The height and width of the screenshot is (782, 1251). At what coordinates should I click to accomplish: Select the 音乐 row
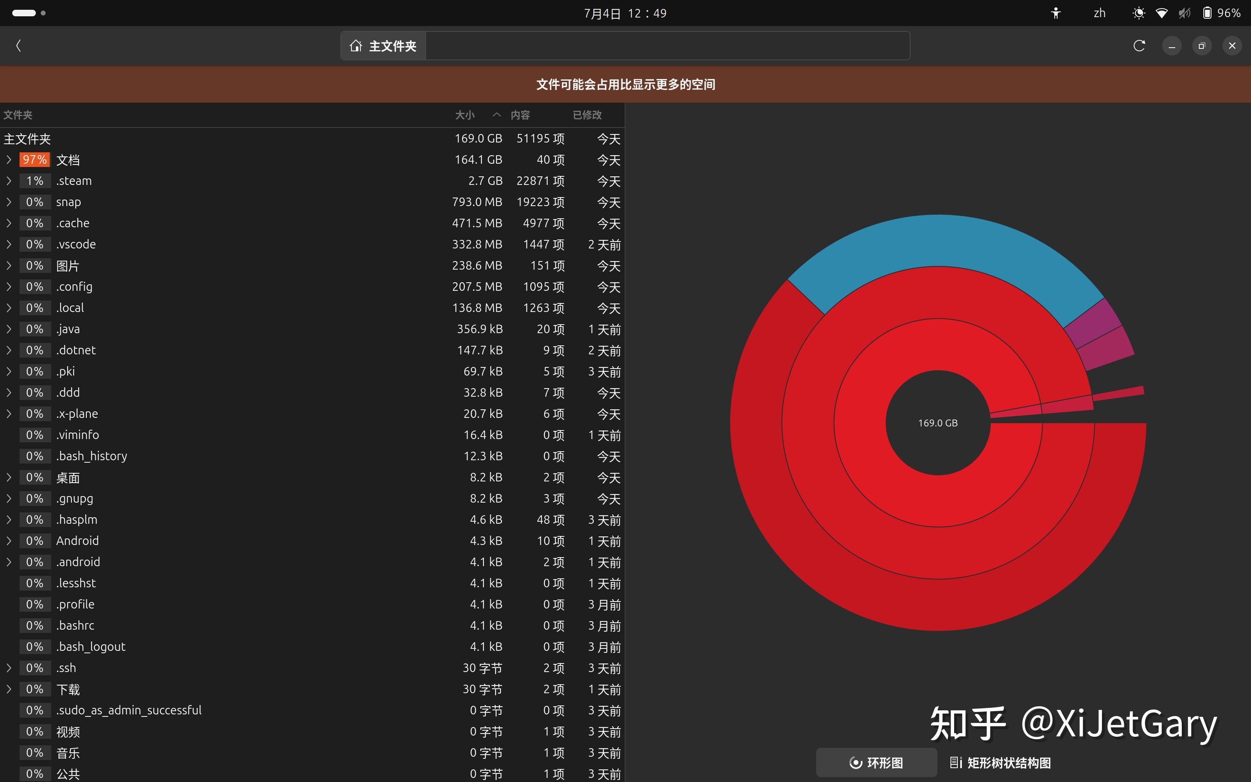click(x=312, y=753)
